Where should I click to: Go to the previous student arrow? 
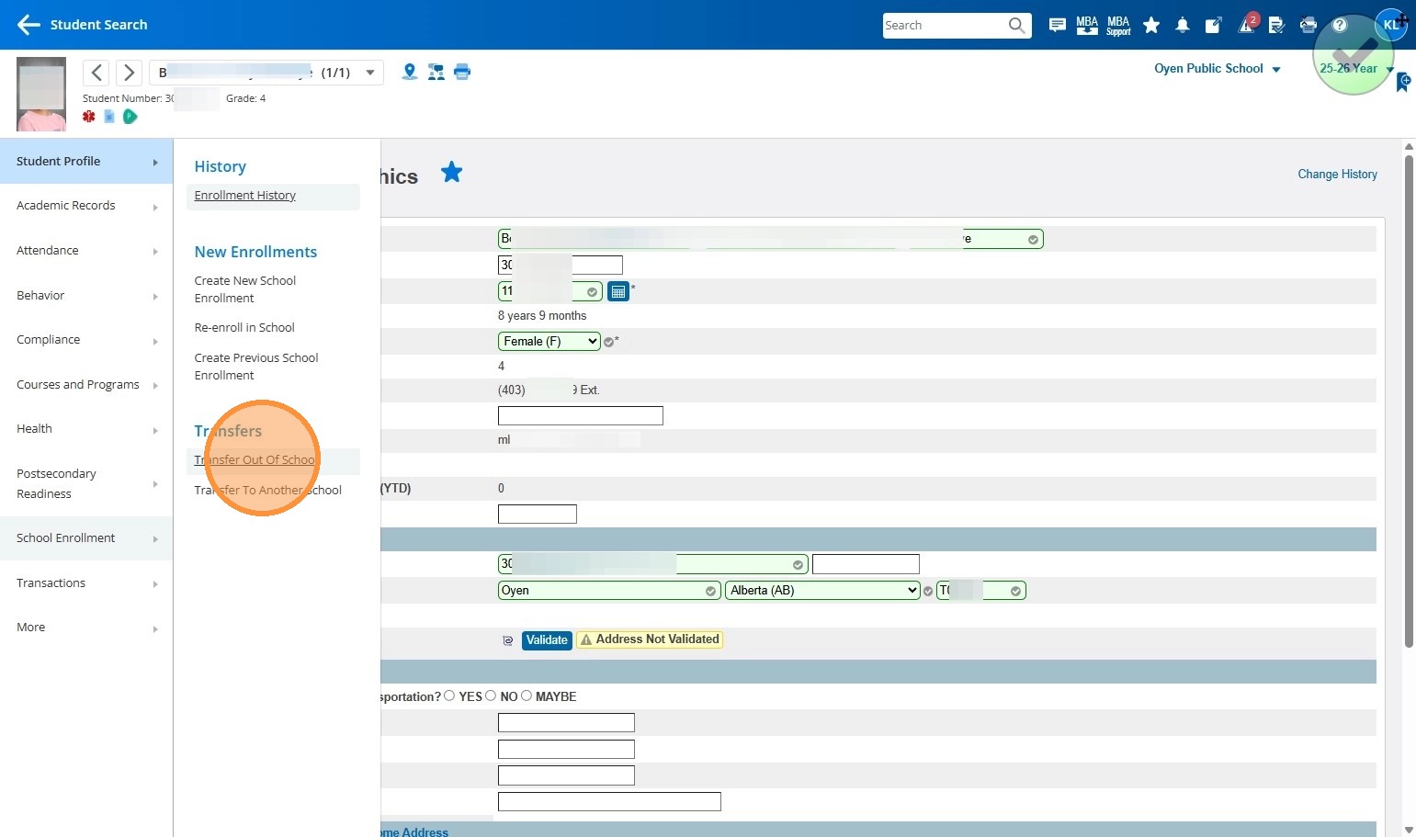96,73
